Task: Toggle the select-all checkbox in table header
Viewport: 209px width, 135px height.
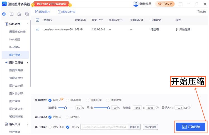Action: click(x=37, y=20)
